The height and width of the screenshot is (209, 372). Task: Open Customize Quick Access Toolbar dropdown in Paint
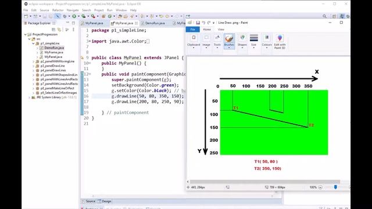point(213,23)
